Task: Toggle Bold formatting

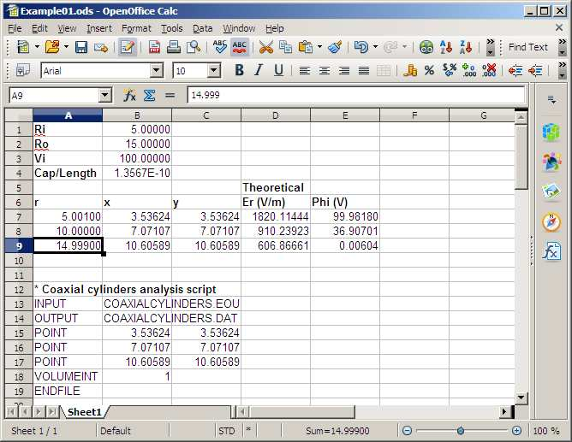Action: tap(239, 71)
